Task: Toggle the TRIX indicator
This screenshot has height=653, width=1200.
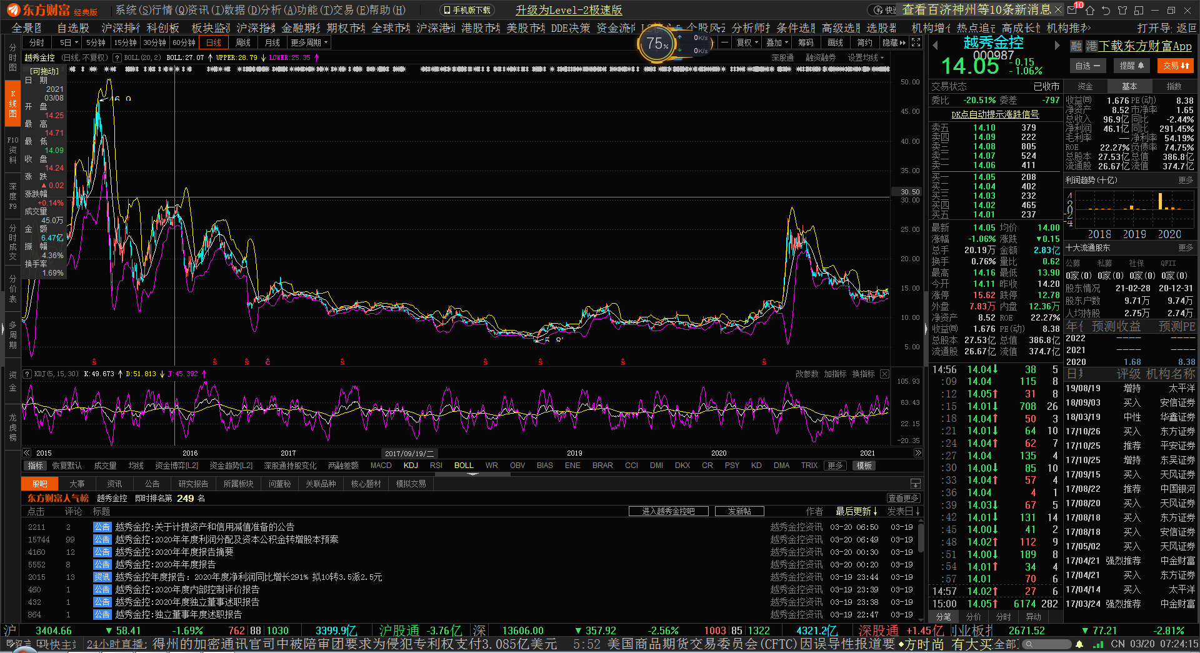Action: point(809,466)
